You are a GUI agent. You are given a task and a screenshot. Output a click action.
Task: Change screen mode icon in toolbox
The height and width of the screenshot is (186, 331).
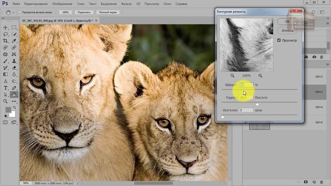point(14,122)
